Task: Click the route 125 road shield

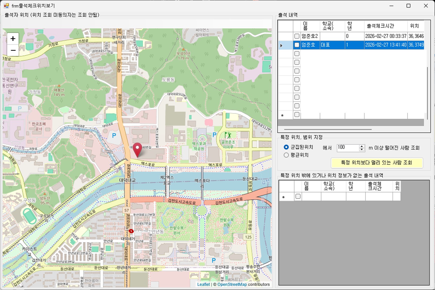Action: coord(248,237)
